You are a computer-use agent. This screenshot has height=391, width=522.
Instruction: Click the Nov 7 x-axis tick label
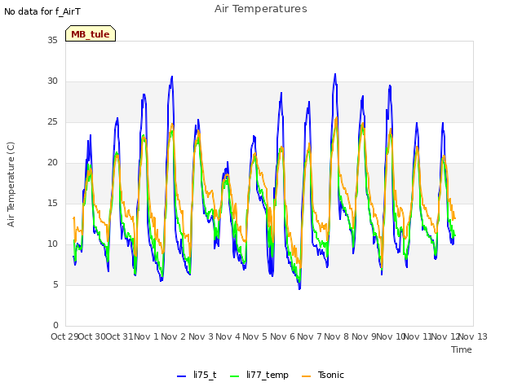[x=309, y=336]
